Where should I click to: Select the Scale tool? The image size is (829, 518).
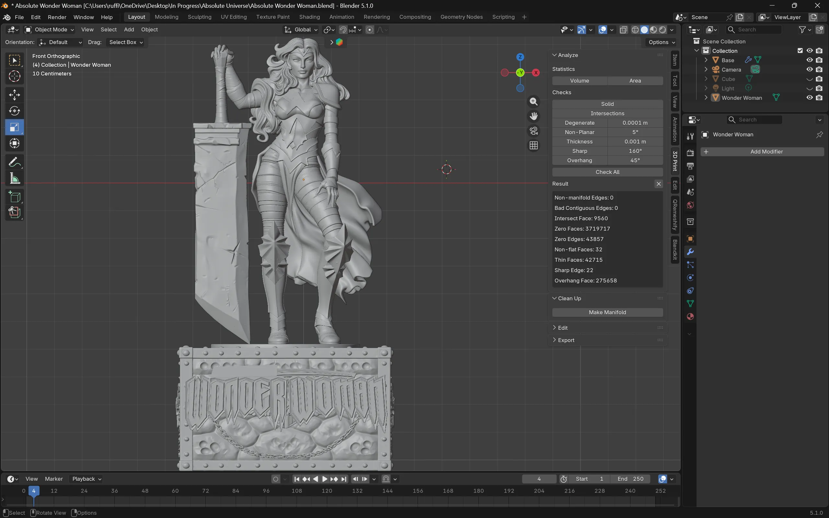(14, 127)
